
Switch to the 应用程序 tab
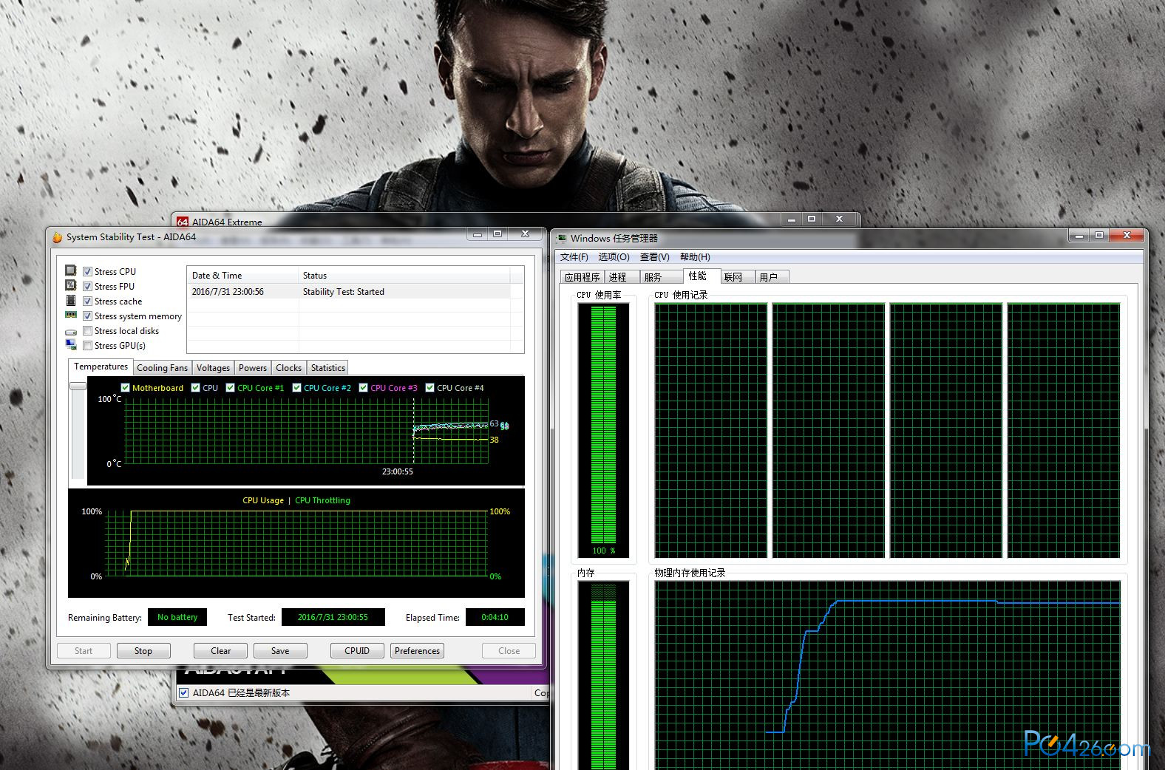(x=582, y=277)
